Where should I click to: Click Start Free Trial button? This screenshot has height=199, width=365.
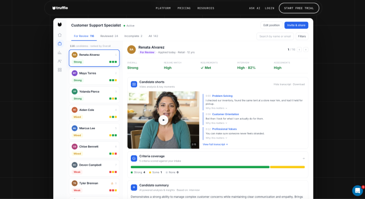point(299,8)
